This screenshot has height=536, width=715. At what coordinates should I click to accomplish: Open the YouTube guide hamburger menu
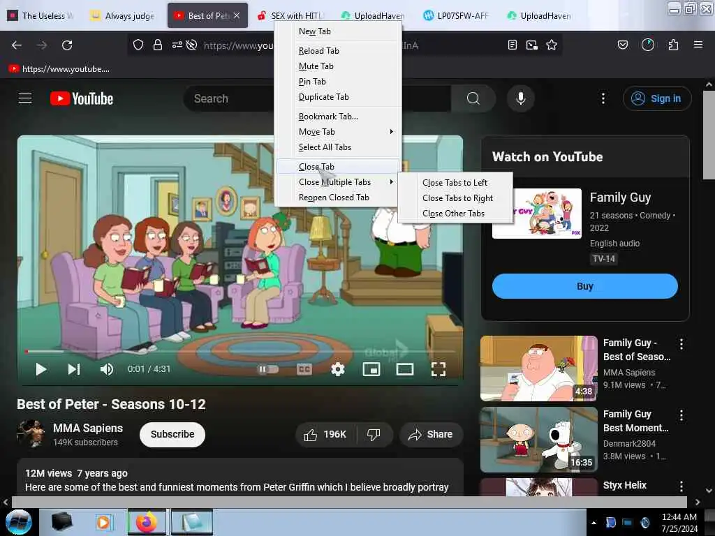tap(25, 98)
